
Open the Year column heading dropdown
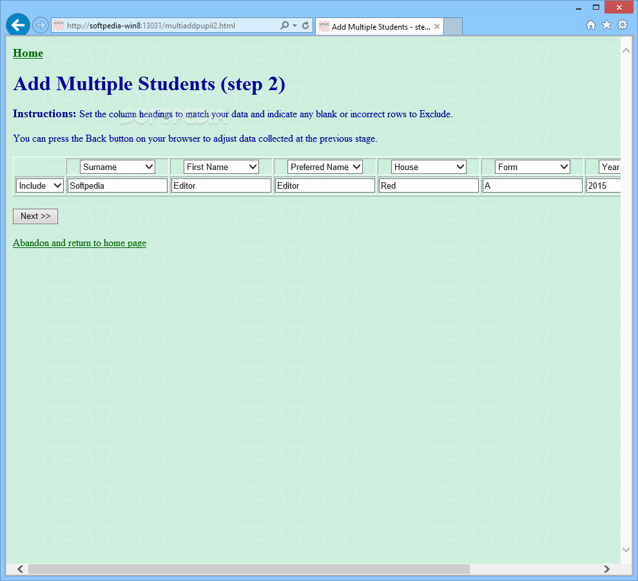[610, 167]
